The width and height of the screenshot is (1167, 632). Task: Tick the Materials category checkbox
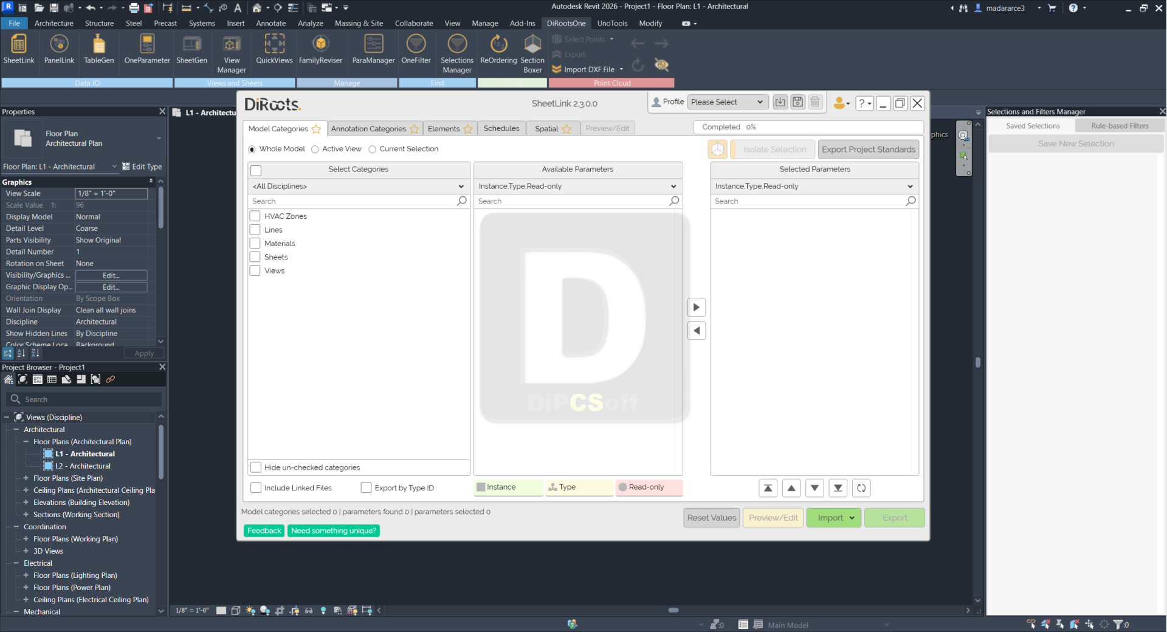(255, 244)
